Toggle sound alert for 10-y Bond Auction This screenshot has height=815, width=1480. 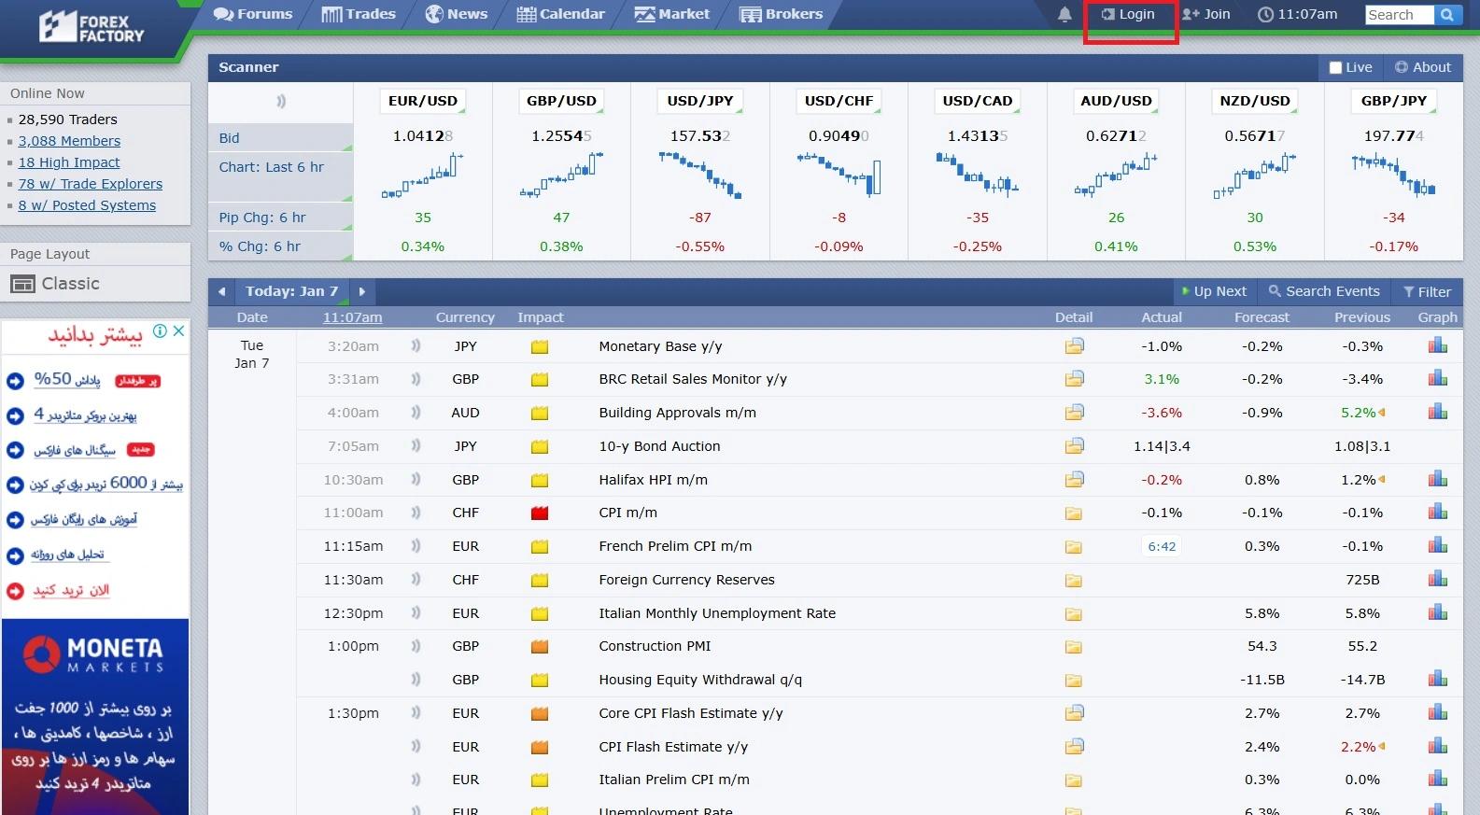416,446
